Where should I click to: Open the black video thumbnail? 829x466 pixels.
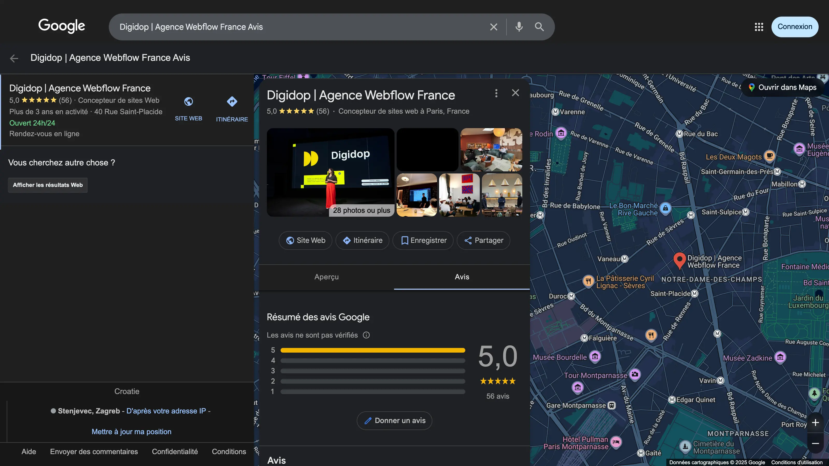(x=427, y=150)
